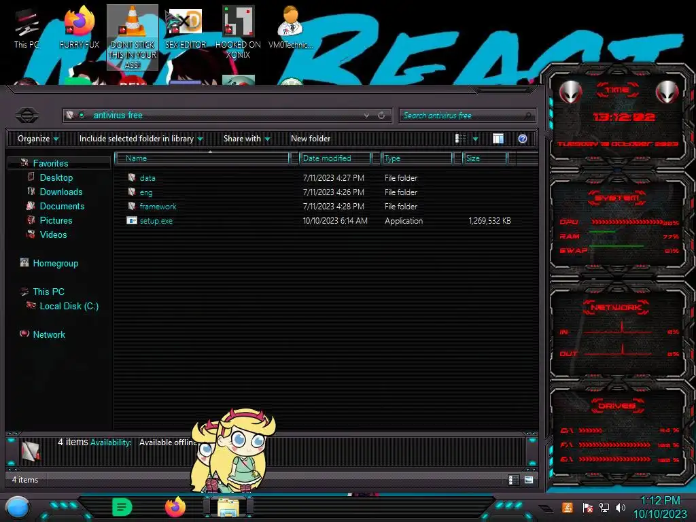
Task: Open Local Disk (C:) in navigation pane
Action: pyautogui.click(x=69, y=306)
